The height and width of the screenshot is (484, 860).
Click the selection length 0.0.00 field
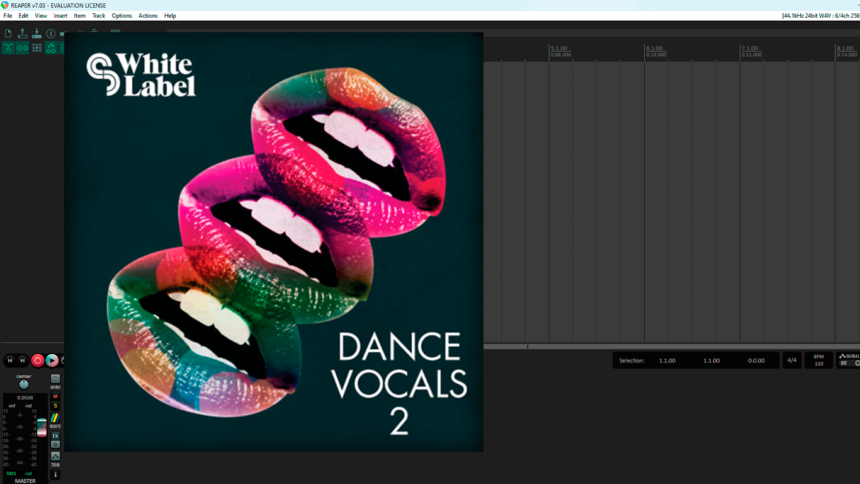click(x=756, y=360)
